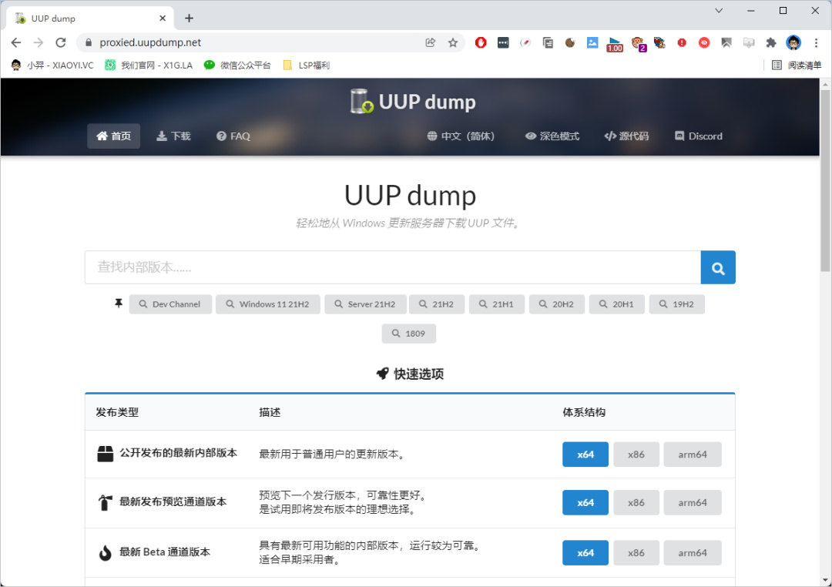Image resolution: width=832 pixels, height=587 pixels.
Task: Expand the tab search chevron in title bar
Action: click(x=719, y=11)
